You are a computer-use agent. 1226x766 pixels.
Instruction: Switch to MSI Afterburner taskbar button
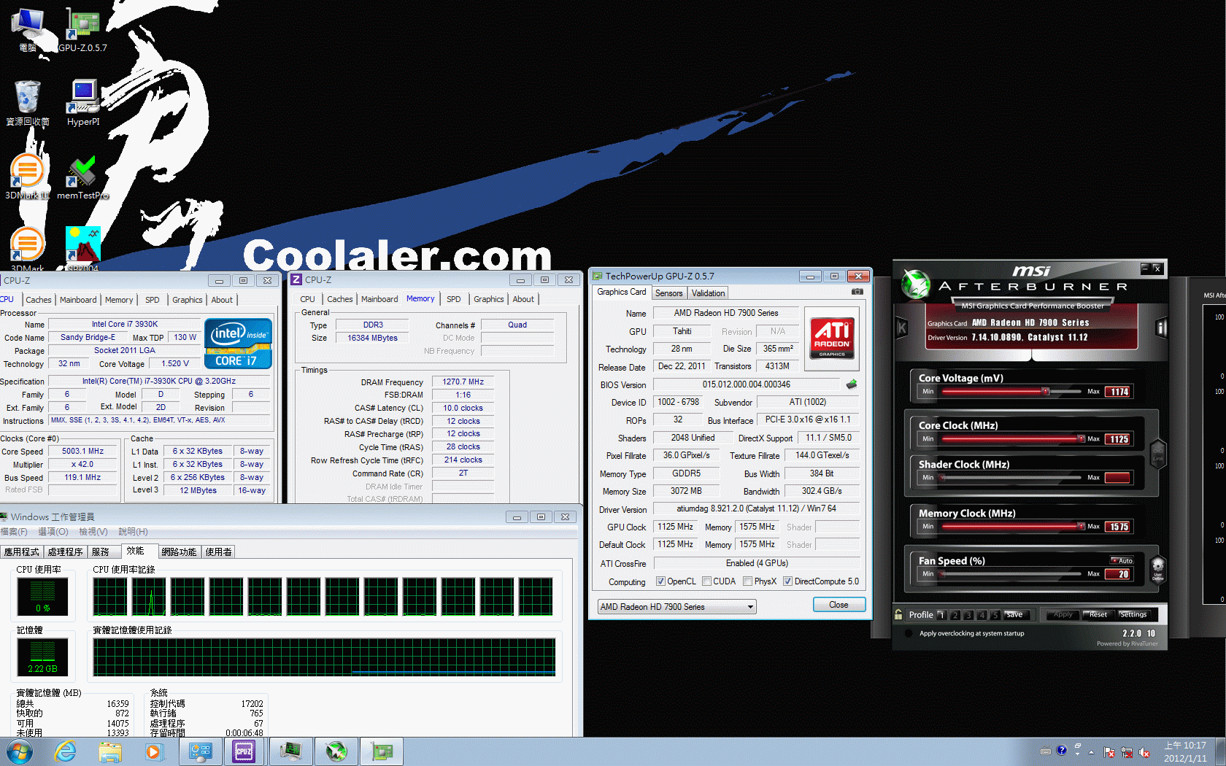[336, 751]
